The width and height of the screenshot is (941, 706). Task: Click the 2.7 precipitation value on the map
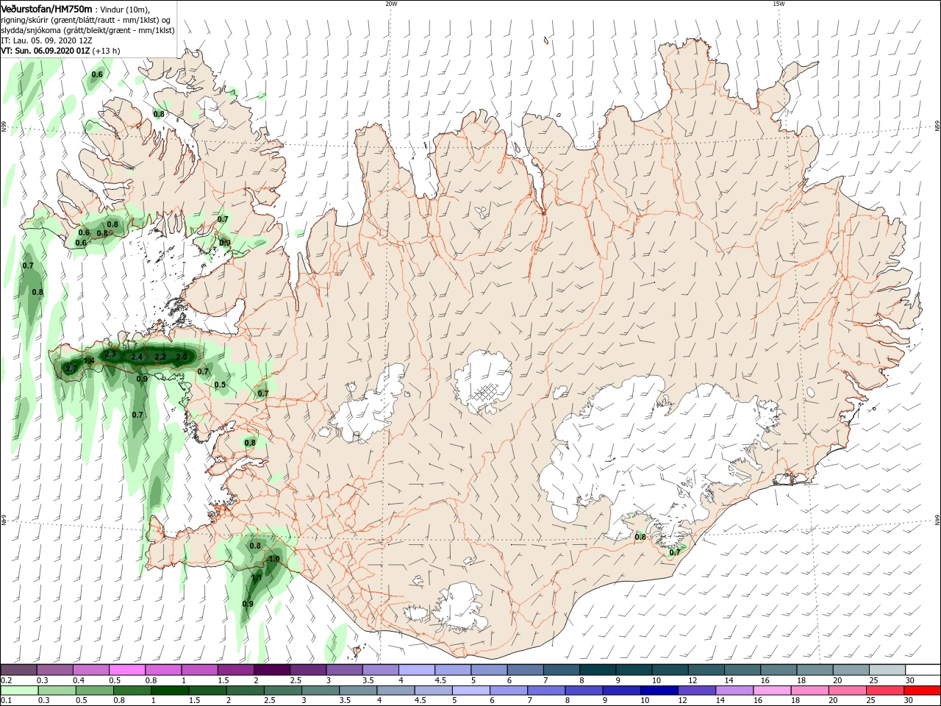71,368
